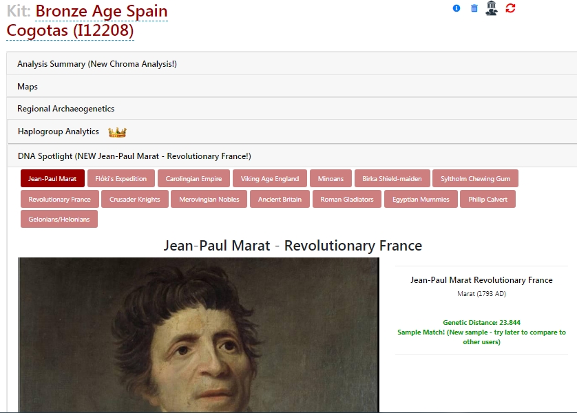Select the Roman Gladiators spotlight
This screenshot has height=413, width=577.
click(346, 199)
